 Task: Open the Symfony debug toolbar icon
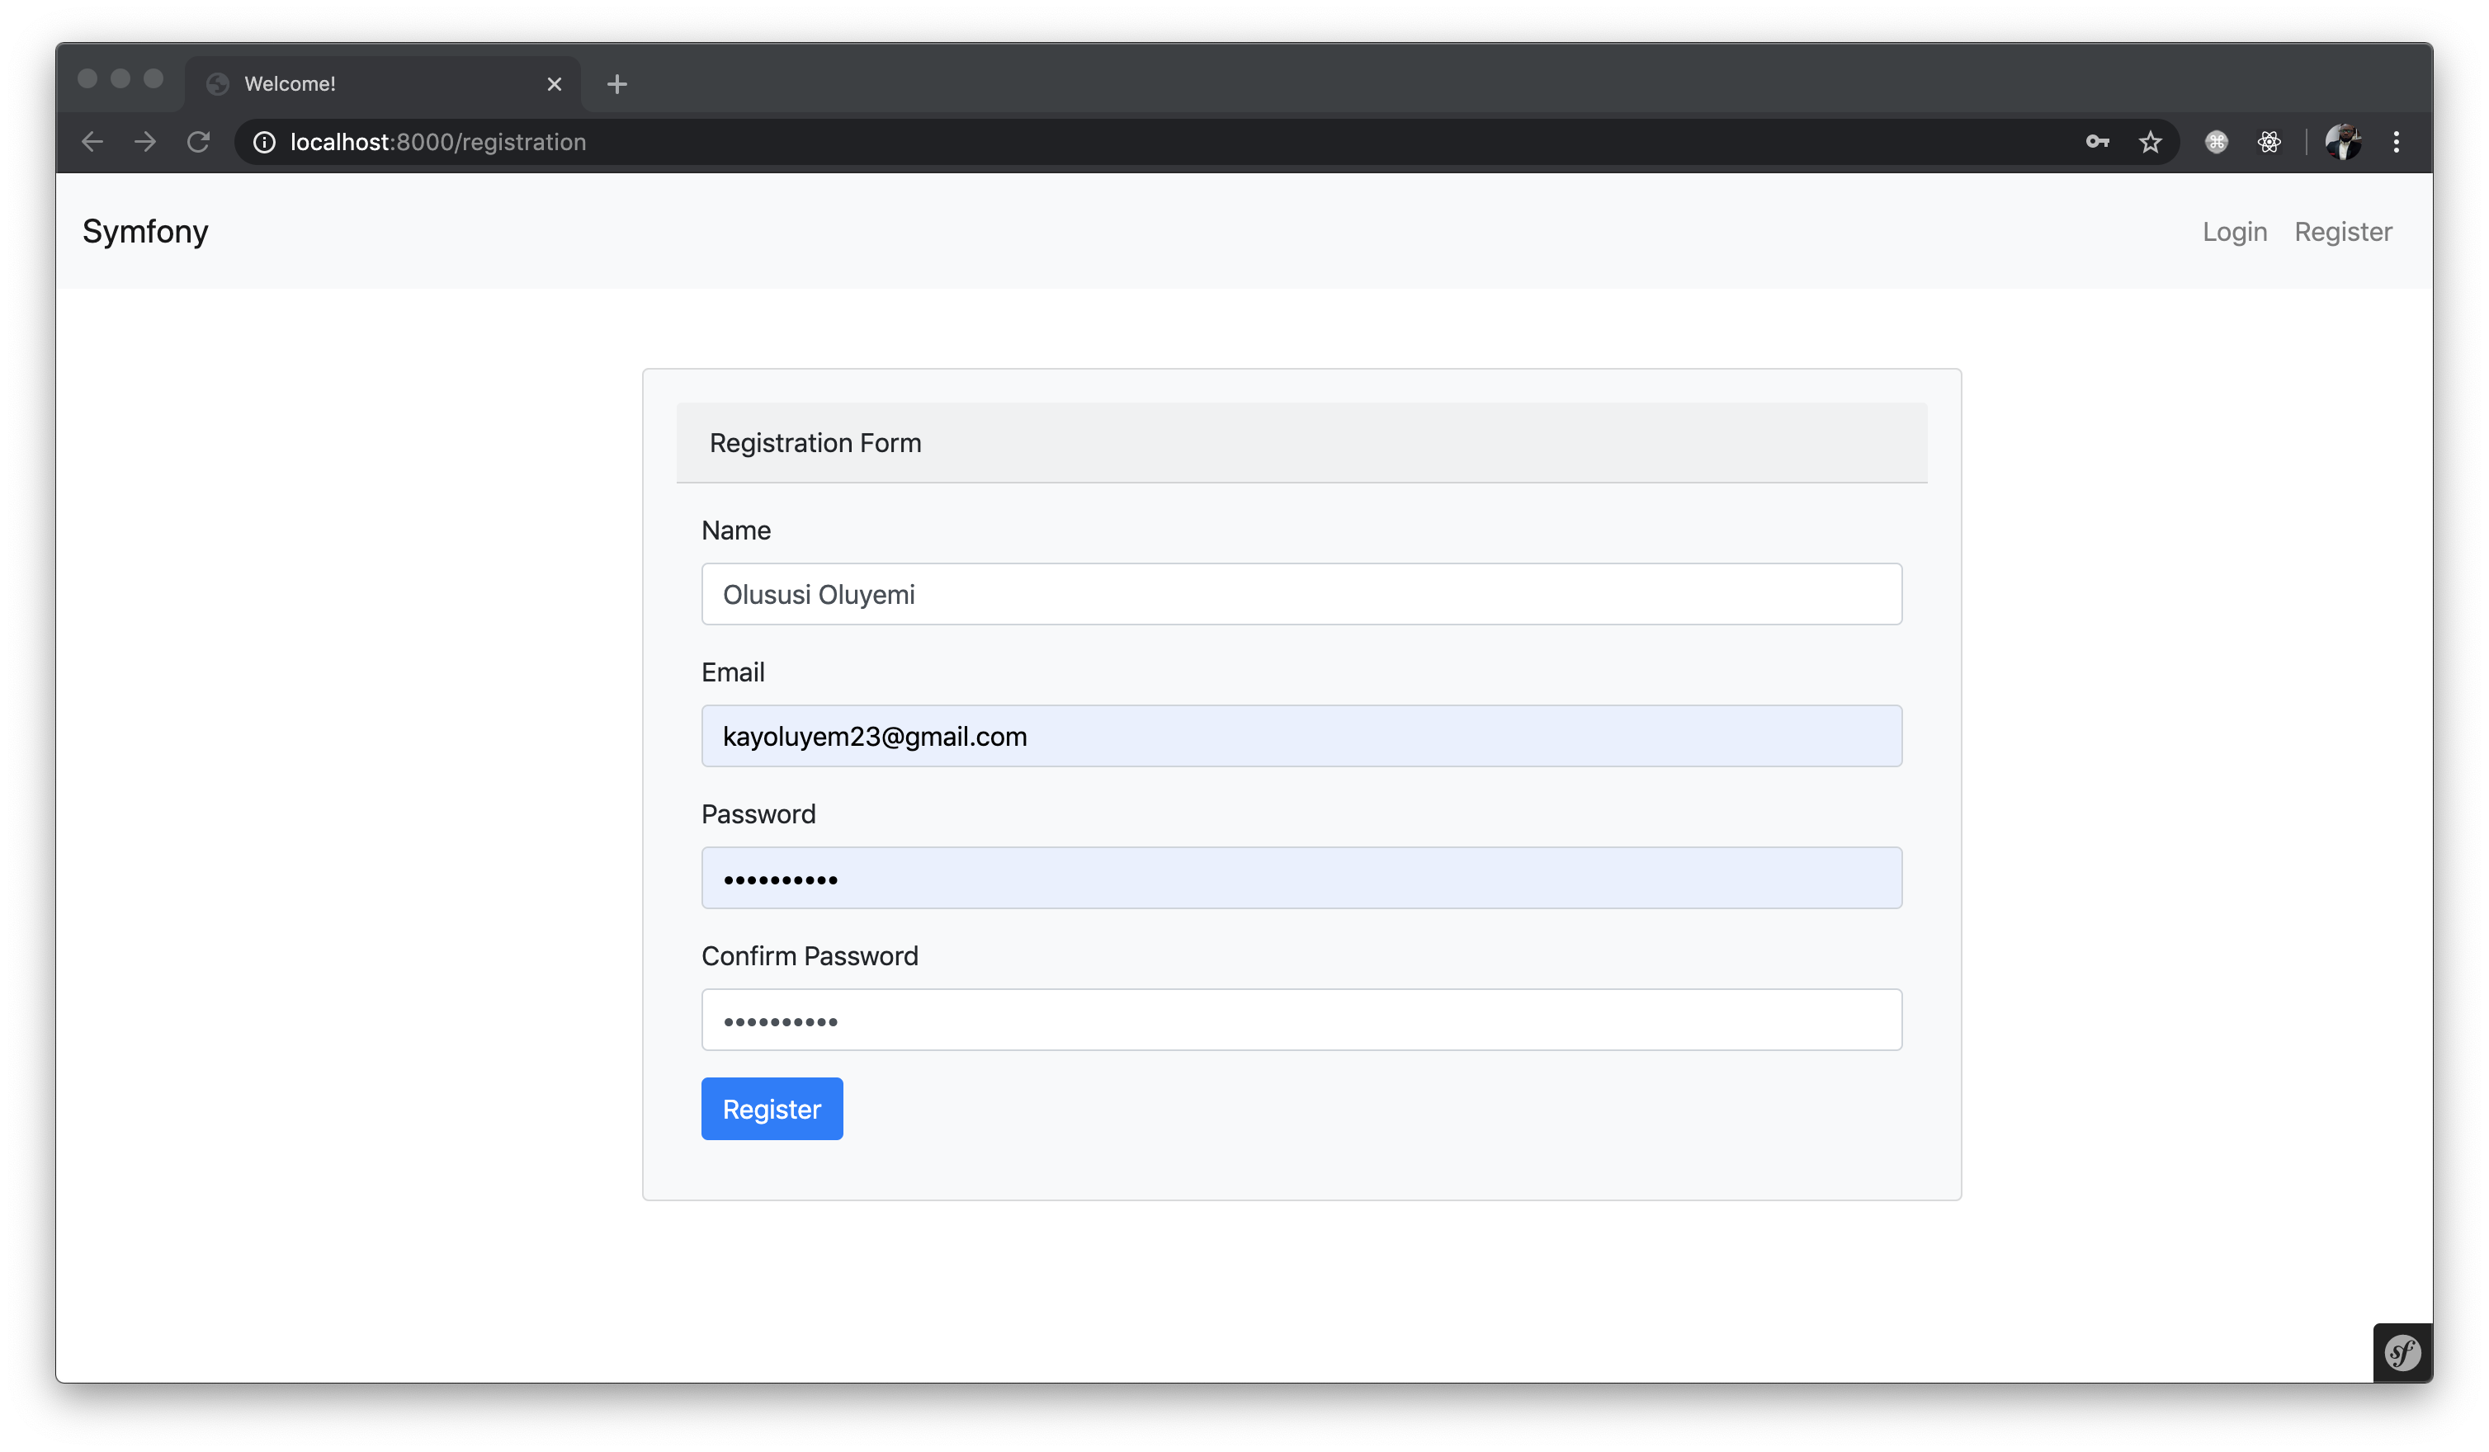[x=2402, y=1352]
